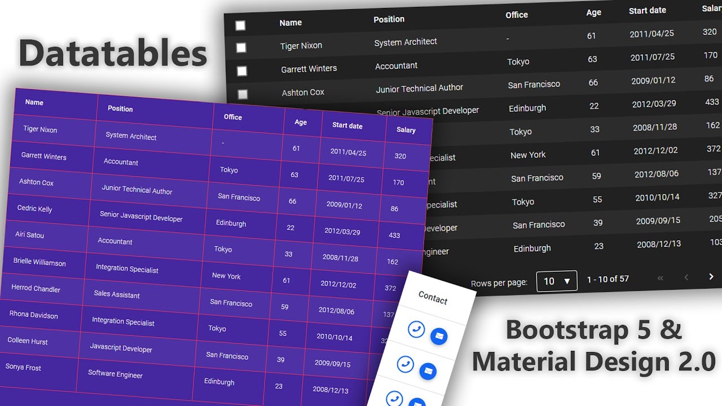Image resolution: width=722 pixels, height=406 pixels.
Task: Click the Name column header in the purple table
Action: (34, 102)
